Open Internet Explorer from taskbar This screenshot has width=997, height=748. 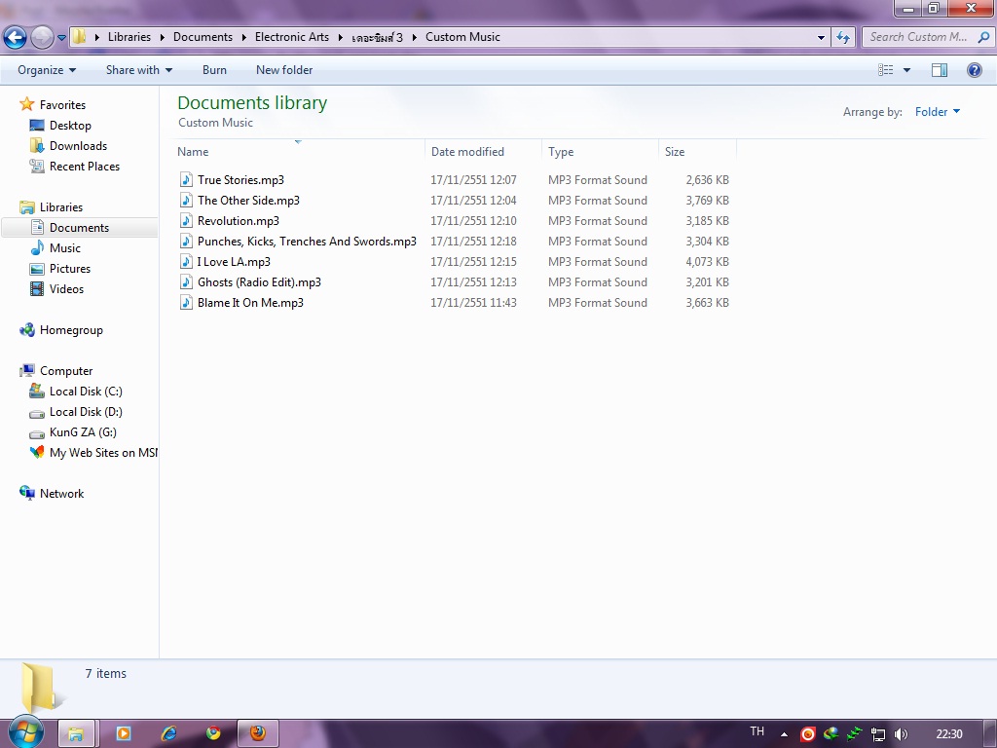pyautogui.click(x=168, y=734)
